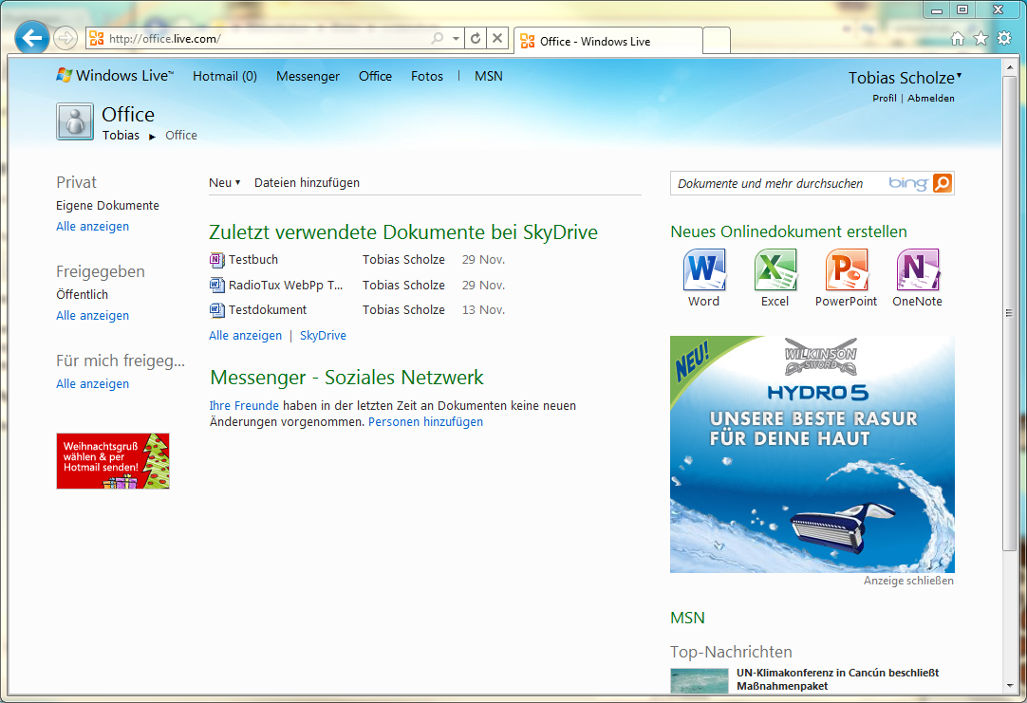1027x703 pixels.
Task: Click the search magnifier in address bar
Action: [437, 39]
